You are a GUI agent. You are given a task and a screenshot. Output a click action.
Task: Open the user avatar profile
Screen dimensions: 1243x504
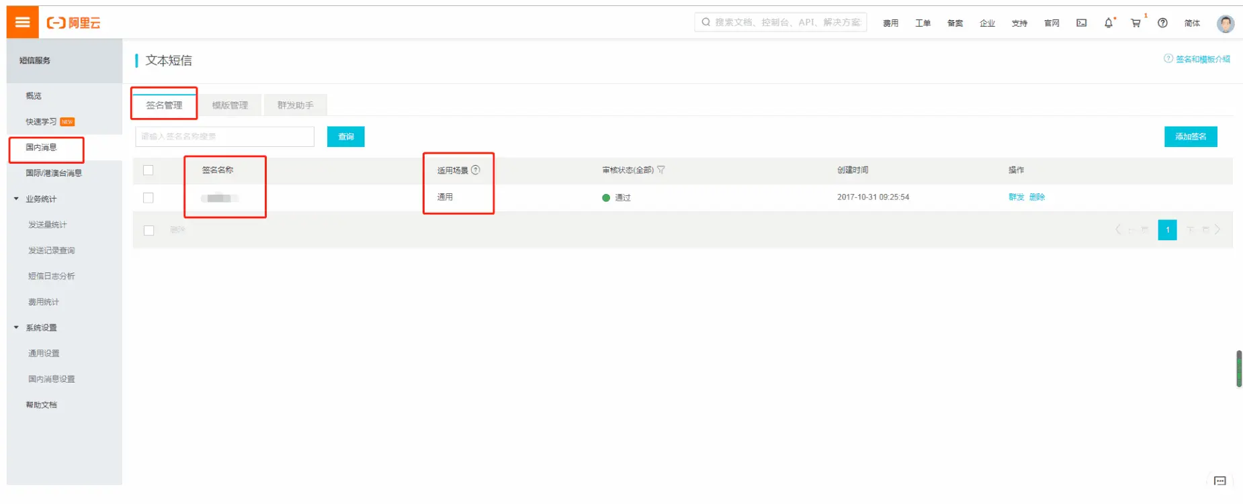click(1226, 23)
